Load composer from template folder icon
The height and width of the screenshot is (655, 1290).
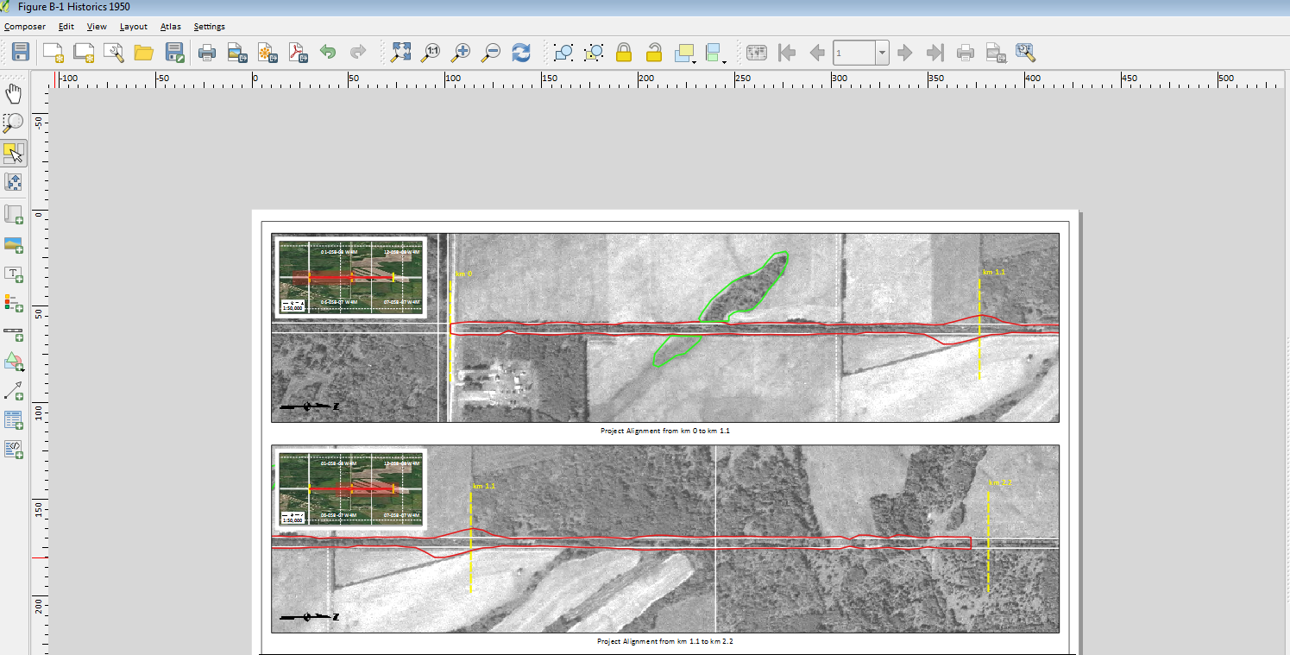pyautogui.click(x=143, y=53)
